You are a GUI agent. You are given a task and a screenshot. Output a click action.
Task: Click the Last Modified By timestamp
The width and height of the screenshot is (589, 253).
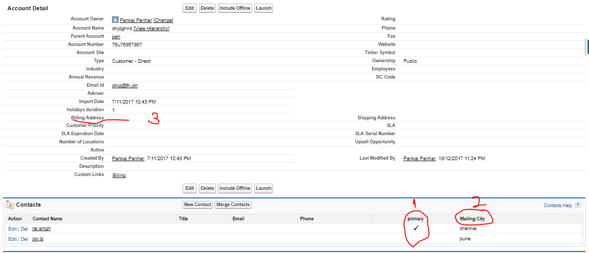click(x=462, y=159)
